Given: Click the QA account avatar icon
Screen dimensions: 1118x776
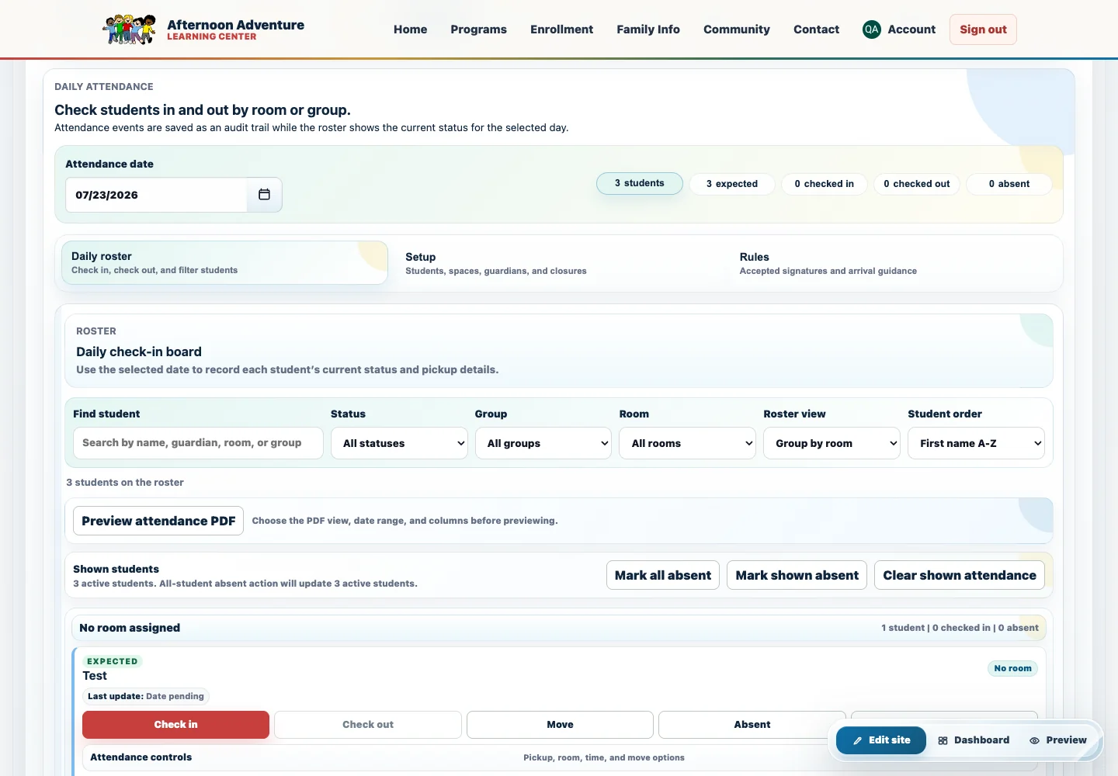Looking at the screenshot, I should (x=871, y=29).
